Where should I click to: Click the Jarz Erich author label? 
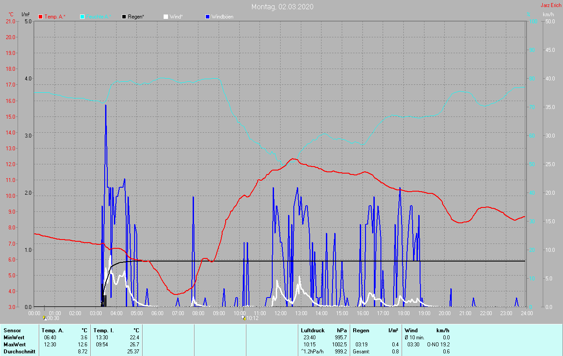tap(551, 5)
